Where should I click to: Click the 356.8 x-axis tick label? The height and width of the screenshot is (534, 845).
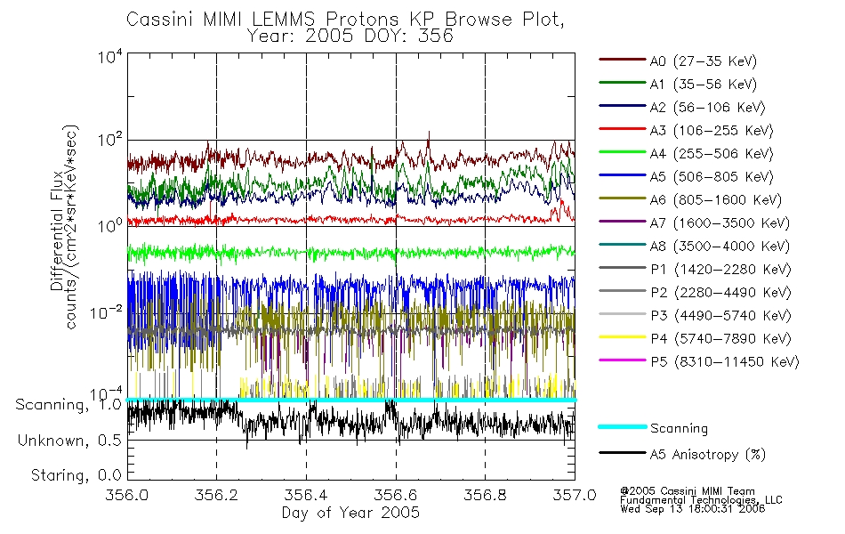(x=485, y=495)
